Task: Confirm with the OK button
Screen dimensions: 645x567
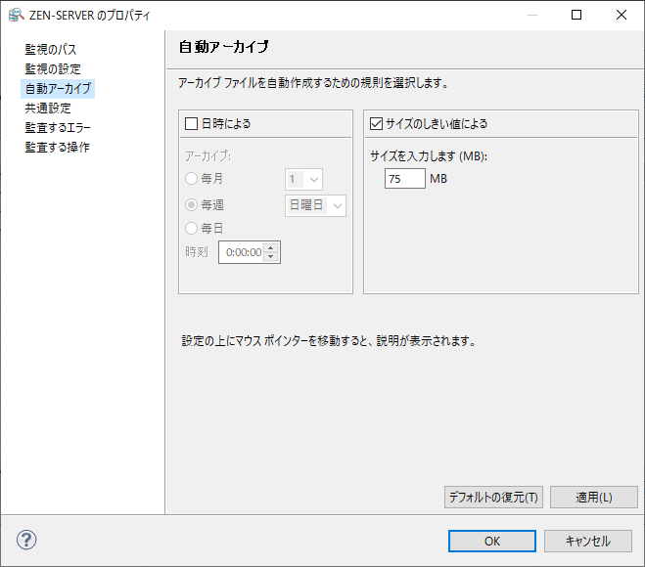Action: coord(492,541)
